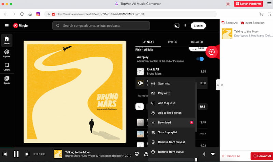The width and height of the screenshot is (273, 162).
Task: Go forward with the browser forward arrow
Action: pos(14,14)
